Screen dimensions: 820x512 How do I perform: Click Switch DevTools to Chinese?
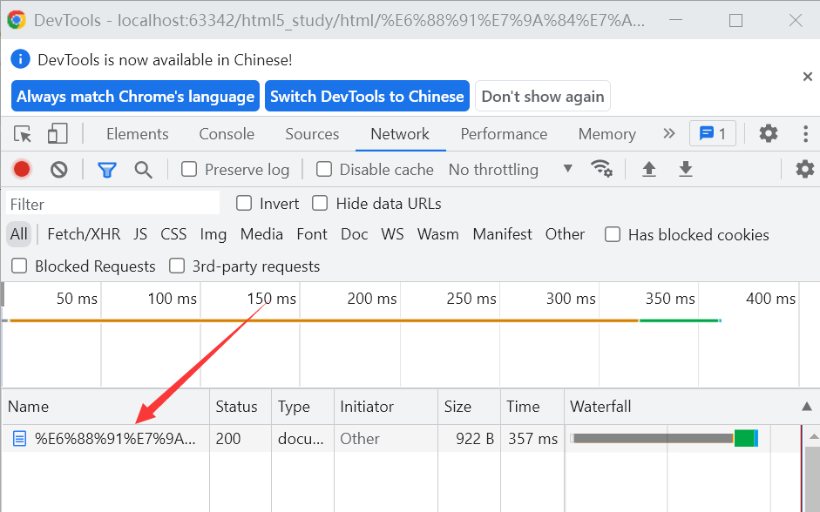coord(367,96)
